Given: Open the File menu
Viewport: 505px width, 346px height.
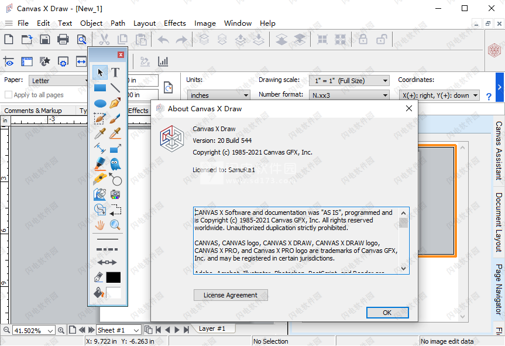Looking at the screenshot, I should [x=23, y=23].
